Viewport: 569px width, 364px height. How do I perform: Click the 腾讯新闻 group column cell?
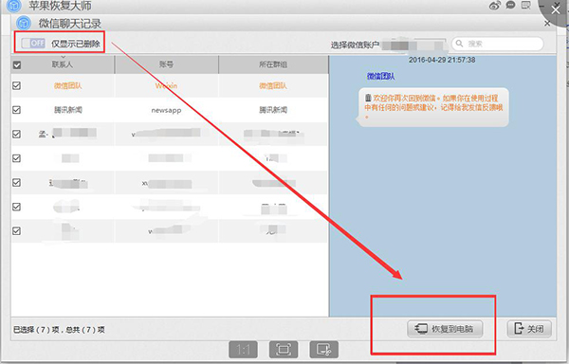coord(273,110)
